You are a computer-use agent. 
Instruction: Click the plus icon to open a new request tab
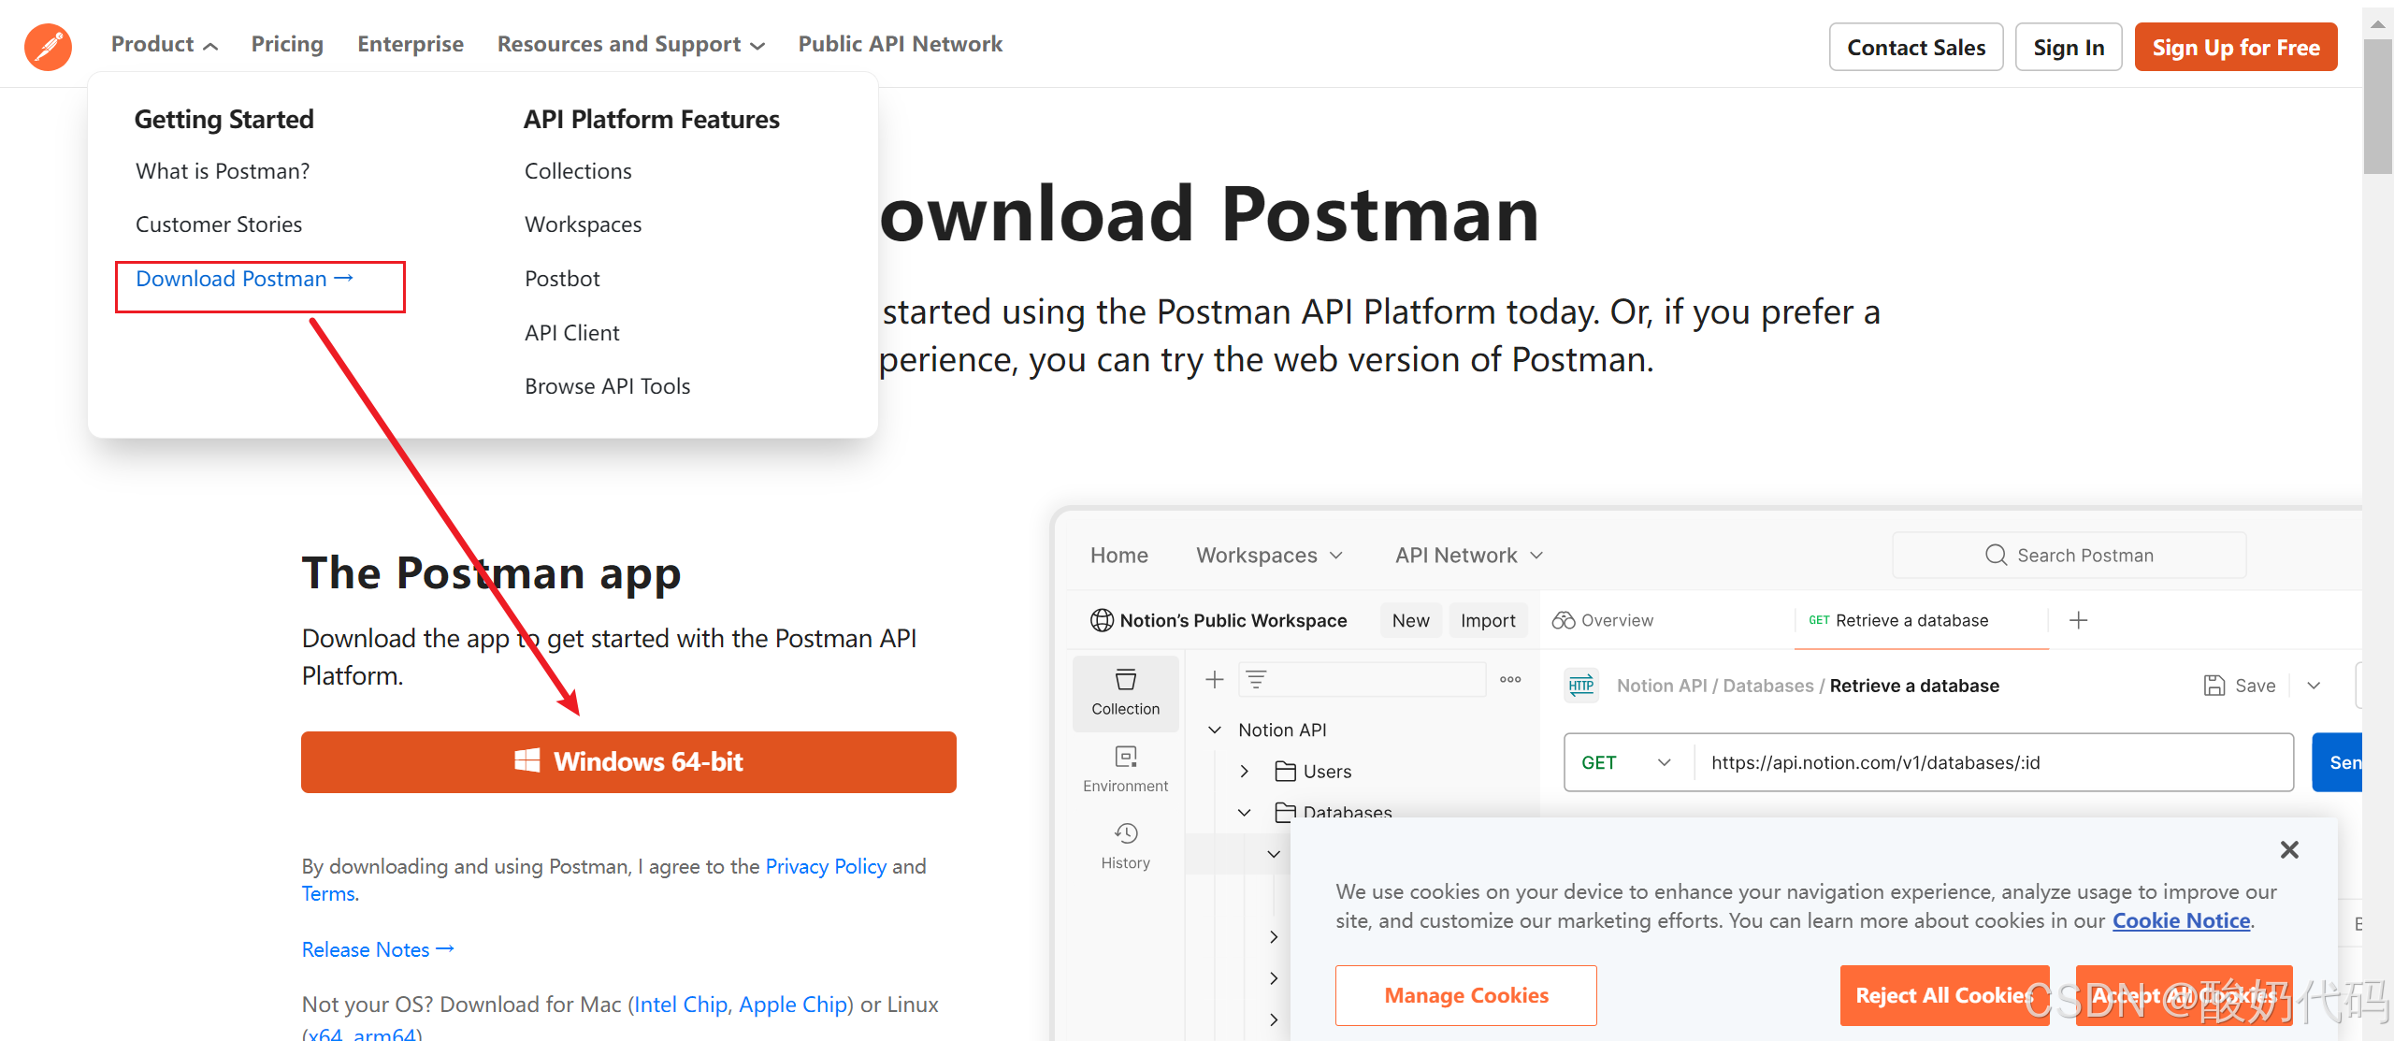click(2078, 620)
